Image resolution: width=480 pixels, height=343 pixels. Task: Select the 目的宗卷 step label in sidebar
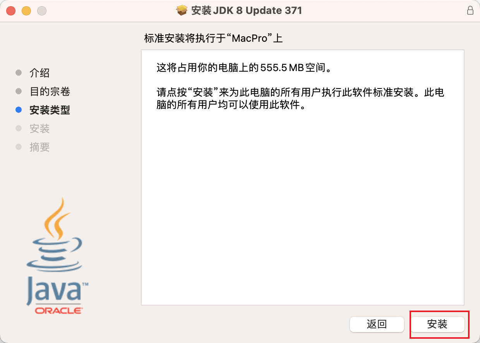click(50, 92)
